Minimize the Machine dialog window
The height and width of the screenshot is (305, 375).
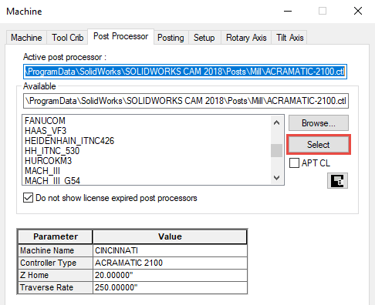(x=288, y=11)
